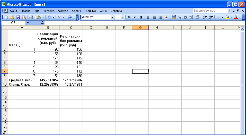Select column B header
This screenshot has width=246, height=135.
coord(48,28)
